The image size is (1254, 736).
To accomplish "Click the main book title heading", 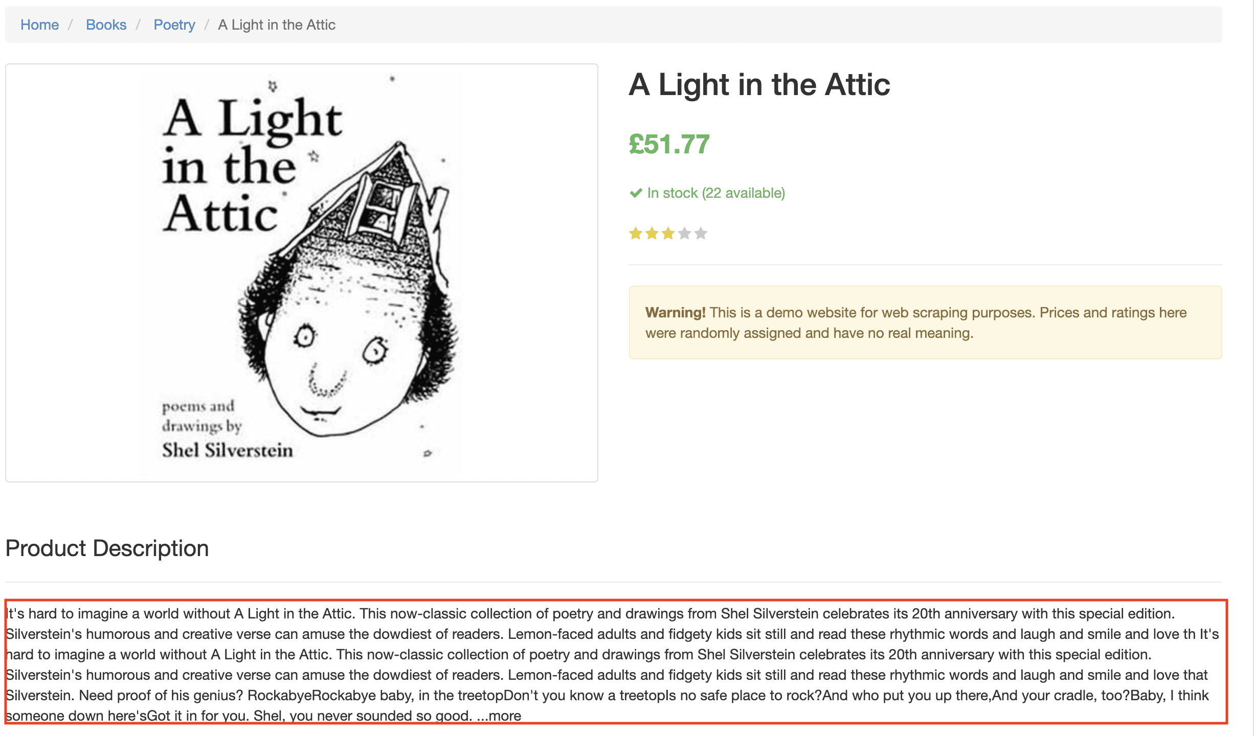I will (x=759, y=84).
